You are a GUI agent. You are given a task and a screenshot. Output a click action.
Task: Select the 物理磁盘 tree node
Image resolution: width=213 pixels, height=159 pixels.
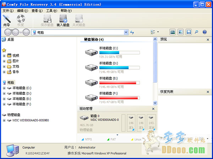coord(14,115)
